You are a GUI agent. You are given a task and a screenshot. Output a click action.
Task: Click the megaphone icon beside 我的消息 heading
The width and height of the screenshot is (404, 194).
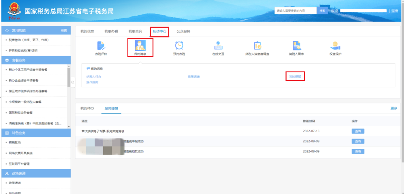(88, 69)
